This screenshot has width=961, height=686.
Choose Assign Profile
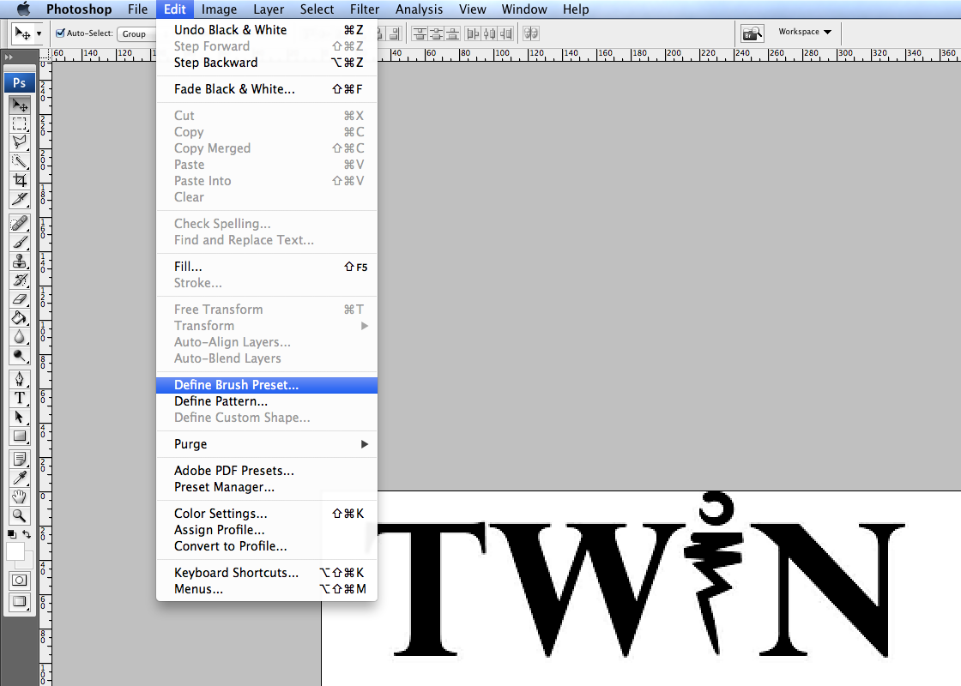[267, 530]
